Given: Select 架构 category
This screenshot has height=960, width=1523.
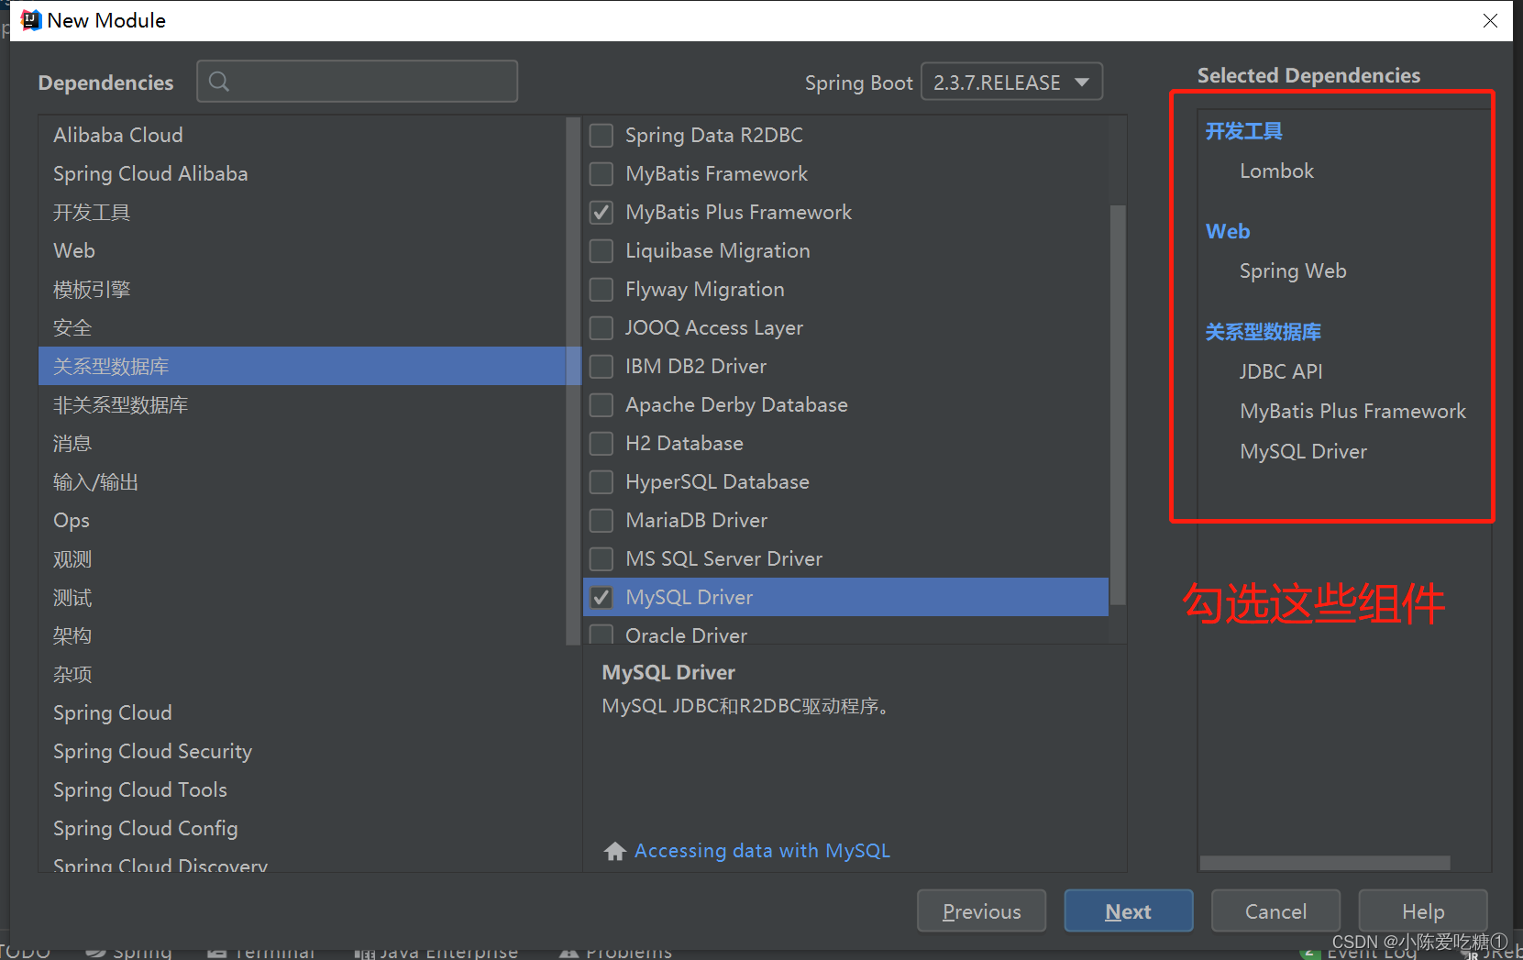Looking at the screenshot, I should [303, 635].
